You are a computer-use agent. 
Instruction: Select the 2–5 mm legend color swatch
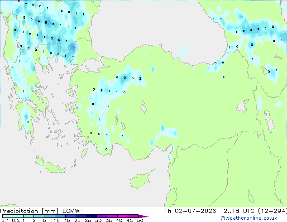pos(39,216)
